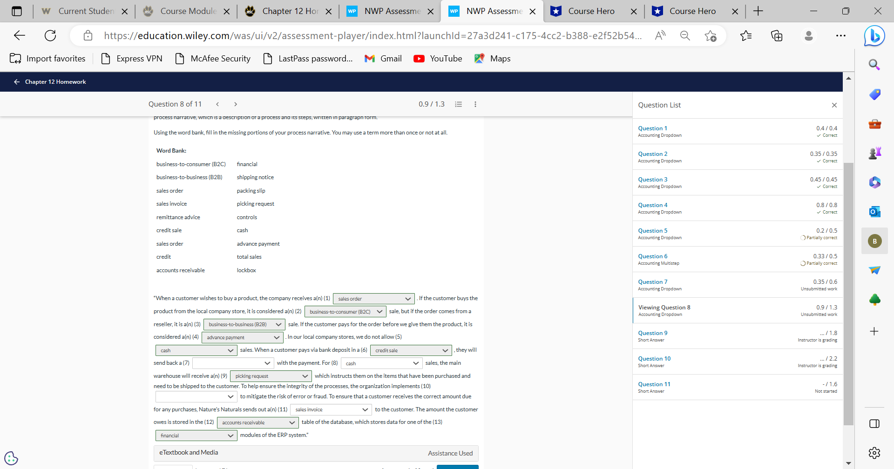894x469 pixels.
Task: Open the tab actions menu
Action: coord(17,11)
